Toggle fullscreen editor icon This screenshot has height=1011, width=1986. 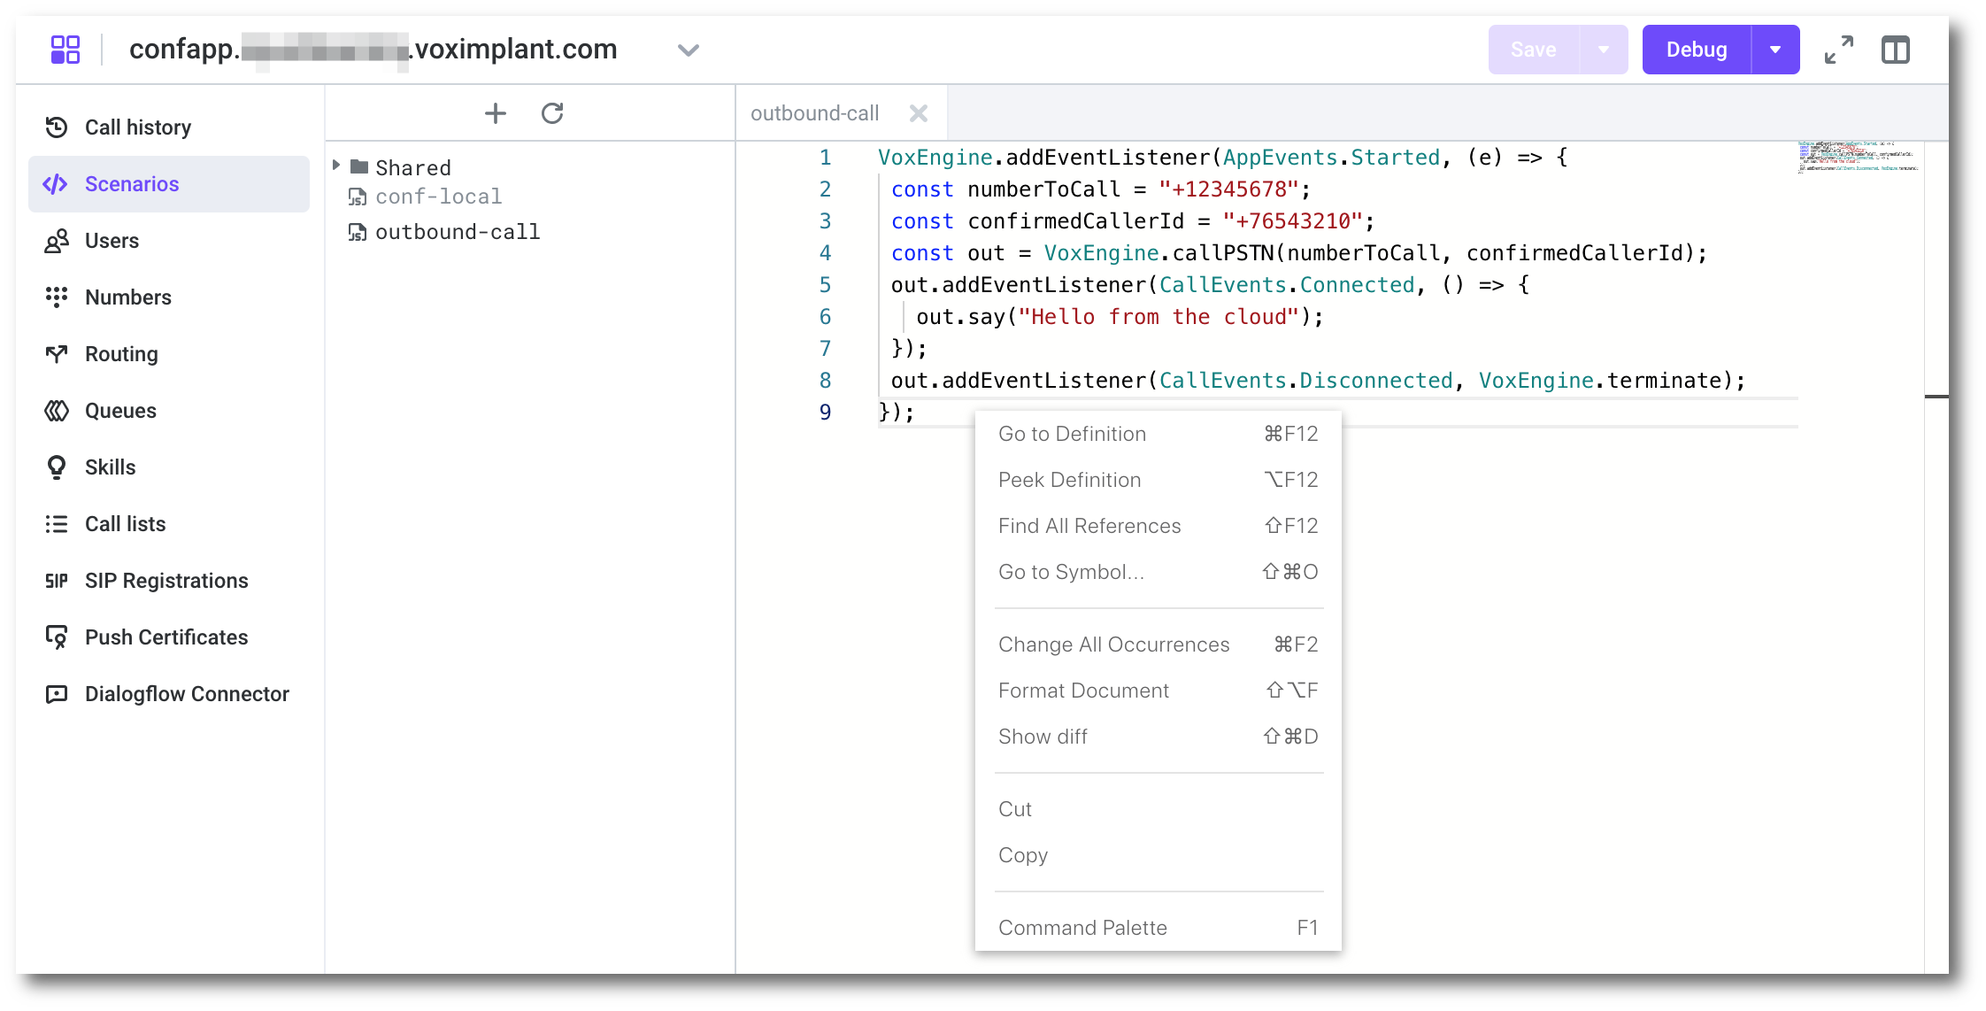pyautogui.click(x=1838, y=50)
